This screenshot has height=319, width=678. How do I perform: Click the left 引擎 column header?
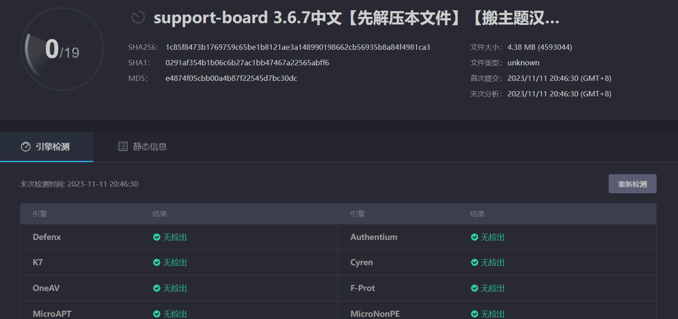pyautogui.click(x=40, y=214)
